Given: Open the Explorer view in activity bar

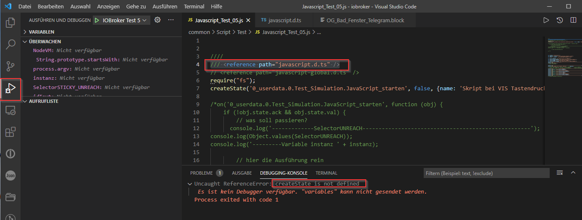Looking at the screenshot, I should click(x=10, y=22).
